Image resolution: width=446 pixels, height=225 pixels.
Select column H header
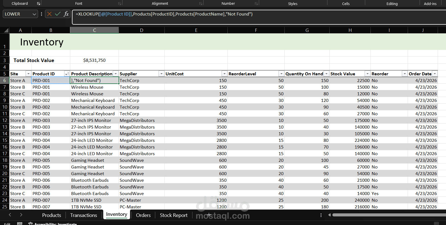click(x=350, y=30)
